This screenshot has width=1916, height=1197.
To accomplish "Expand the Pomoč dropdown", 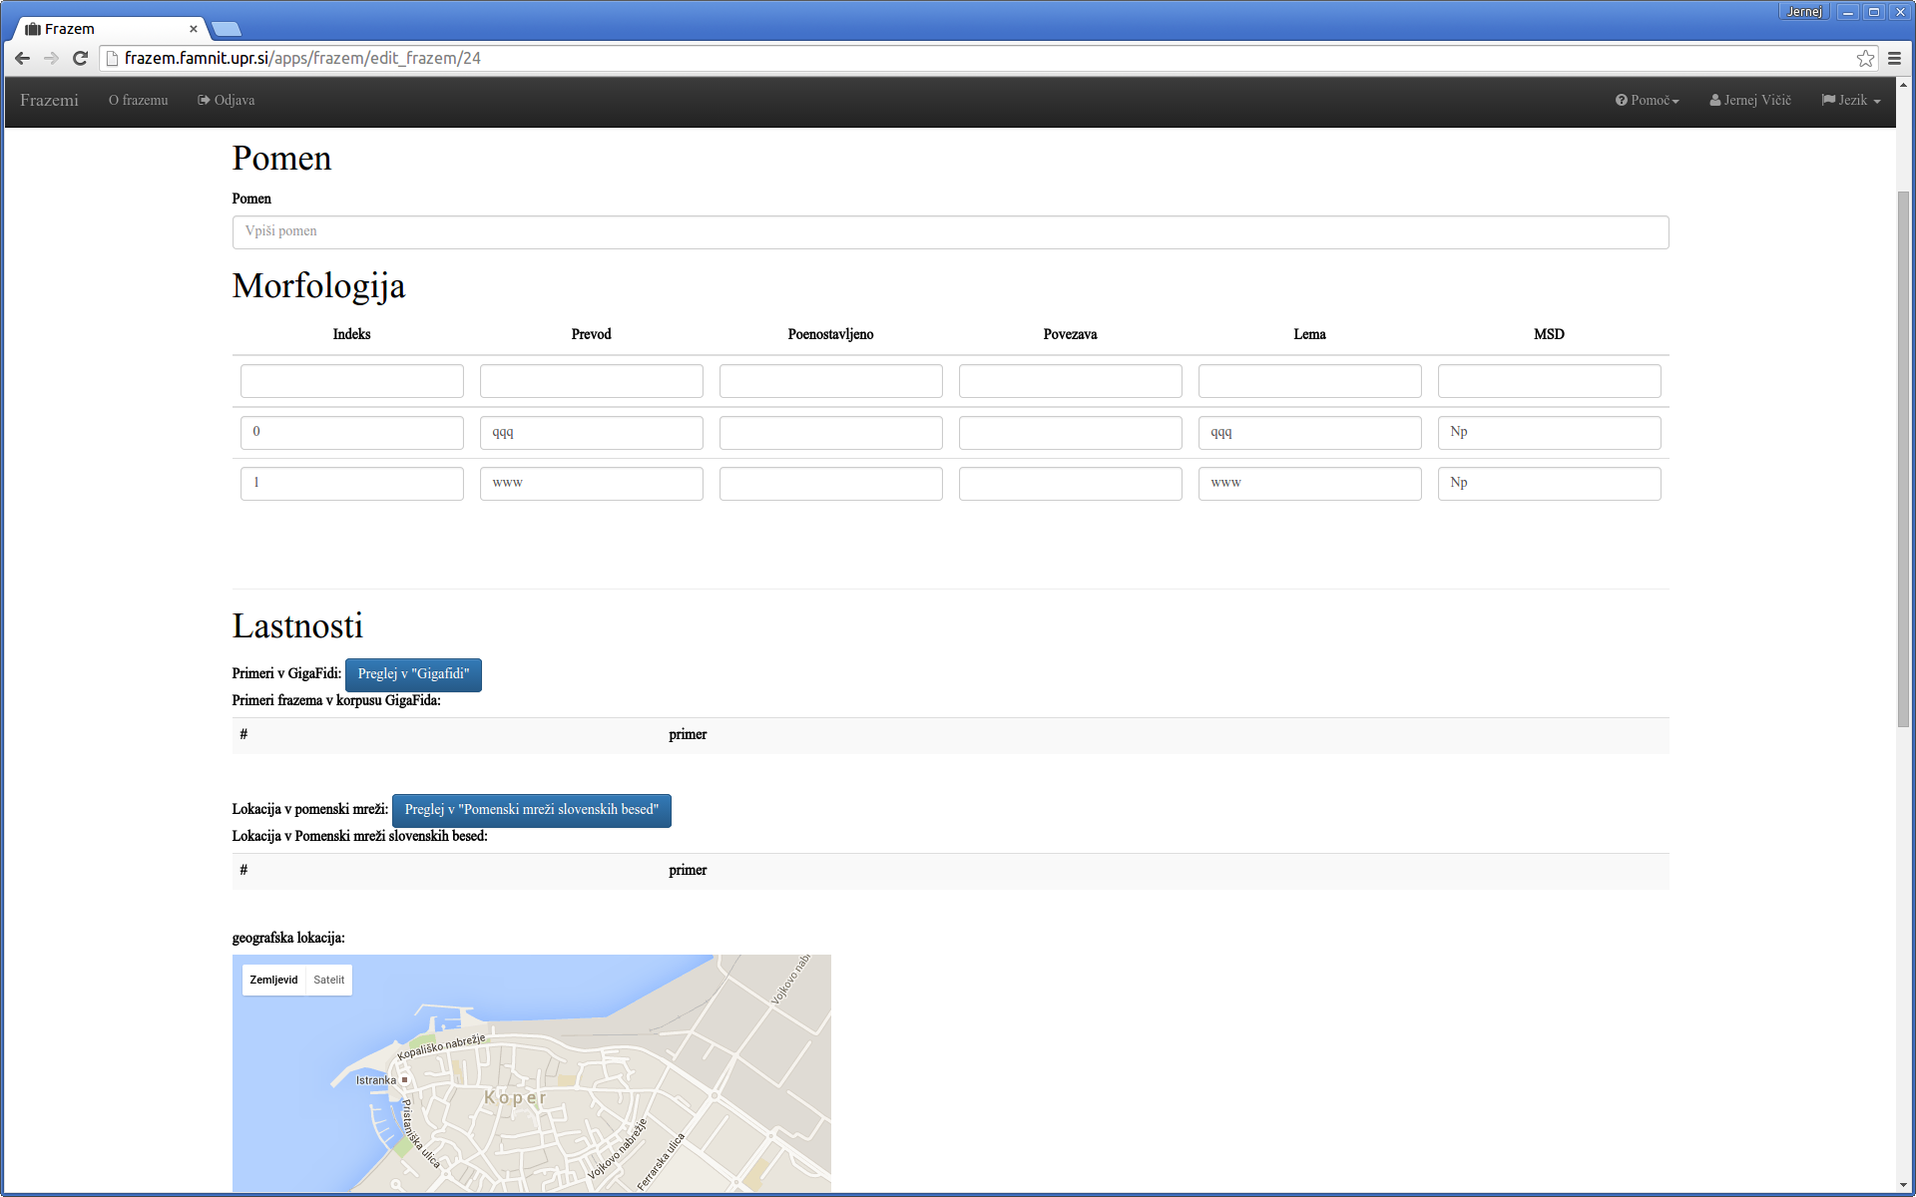I will point(1647,101).
